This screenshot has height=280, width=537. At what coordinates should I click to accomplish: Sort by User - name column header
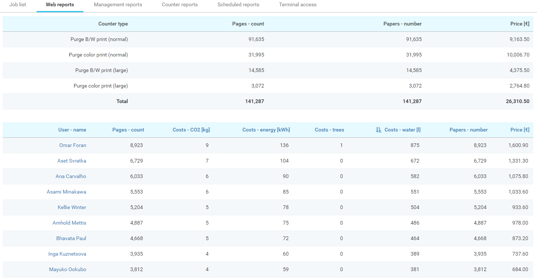(72, 130)
